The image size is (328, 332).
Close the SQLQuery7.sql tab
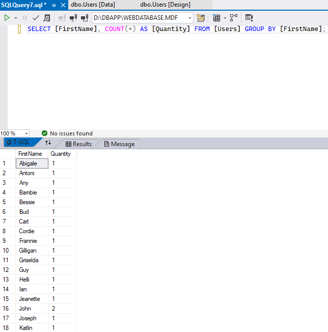pos(63,5)
